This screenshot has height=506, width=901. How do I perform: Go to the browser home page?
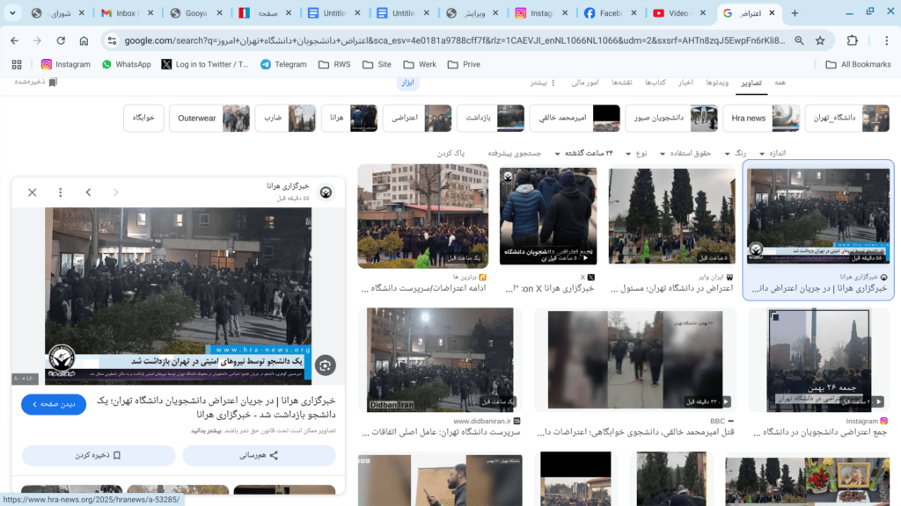84,40
